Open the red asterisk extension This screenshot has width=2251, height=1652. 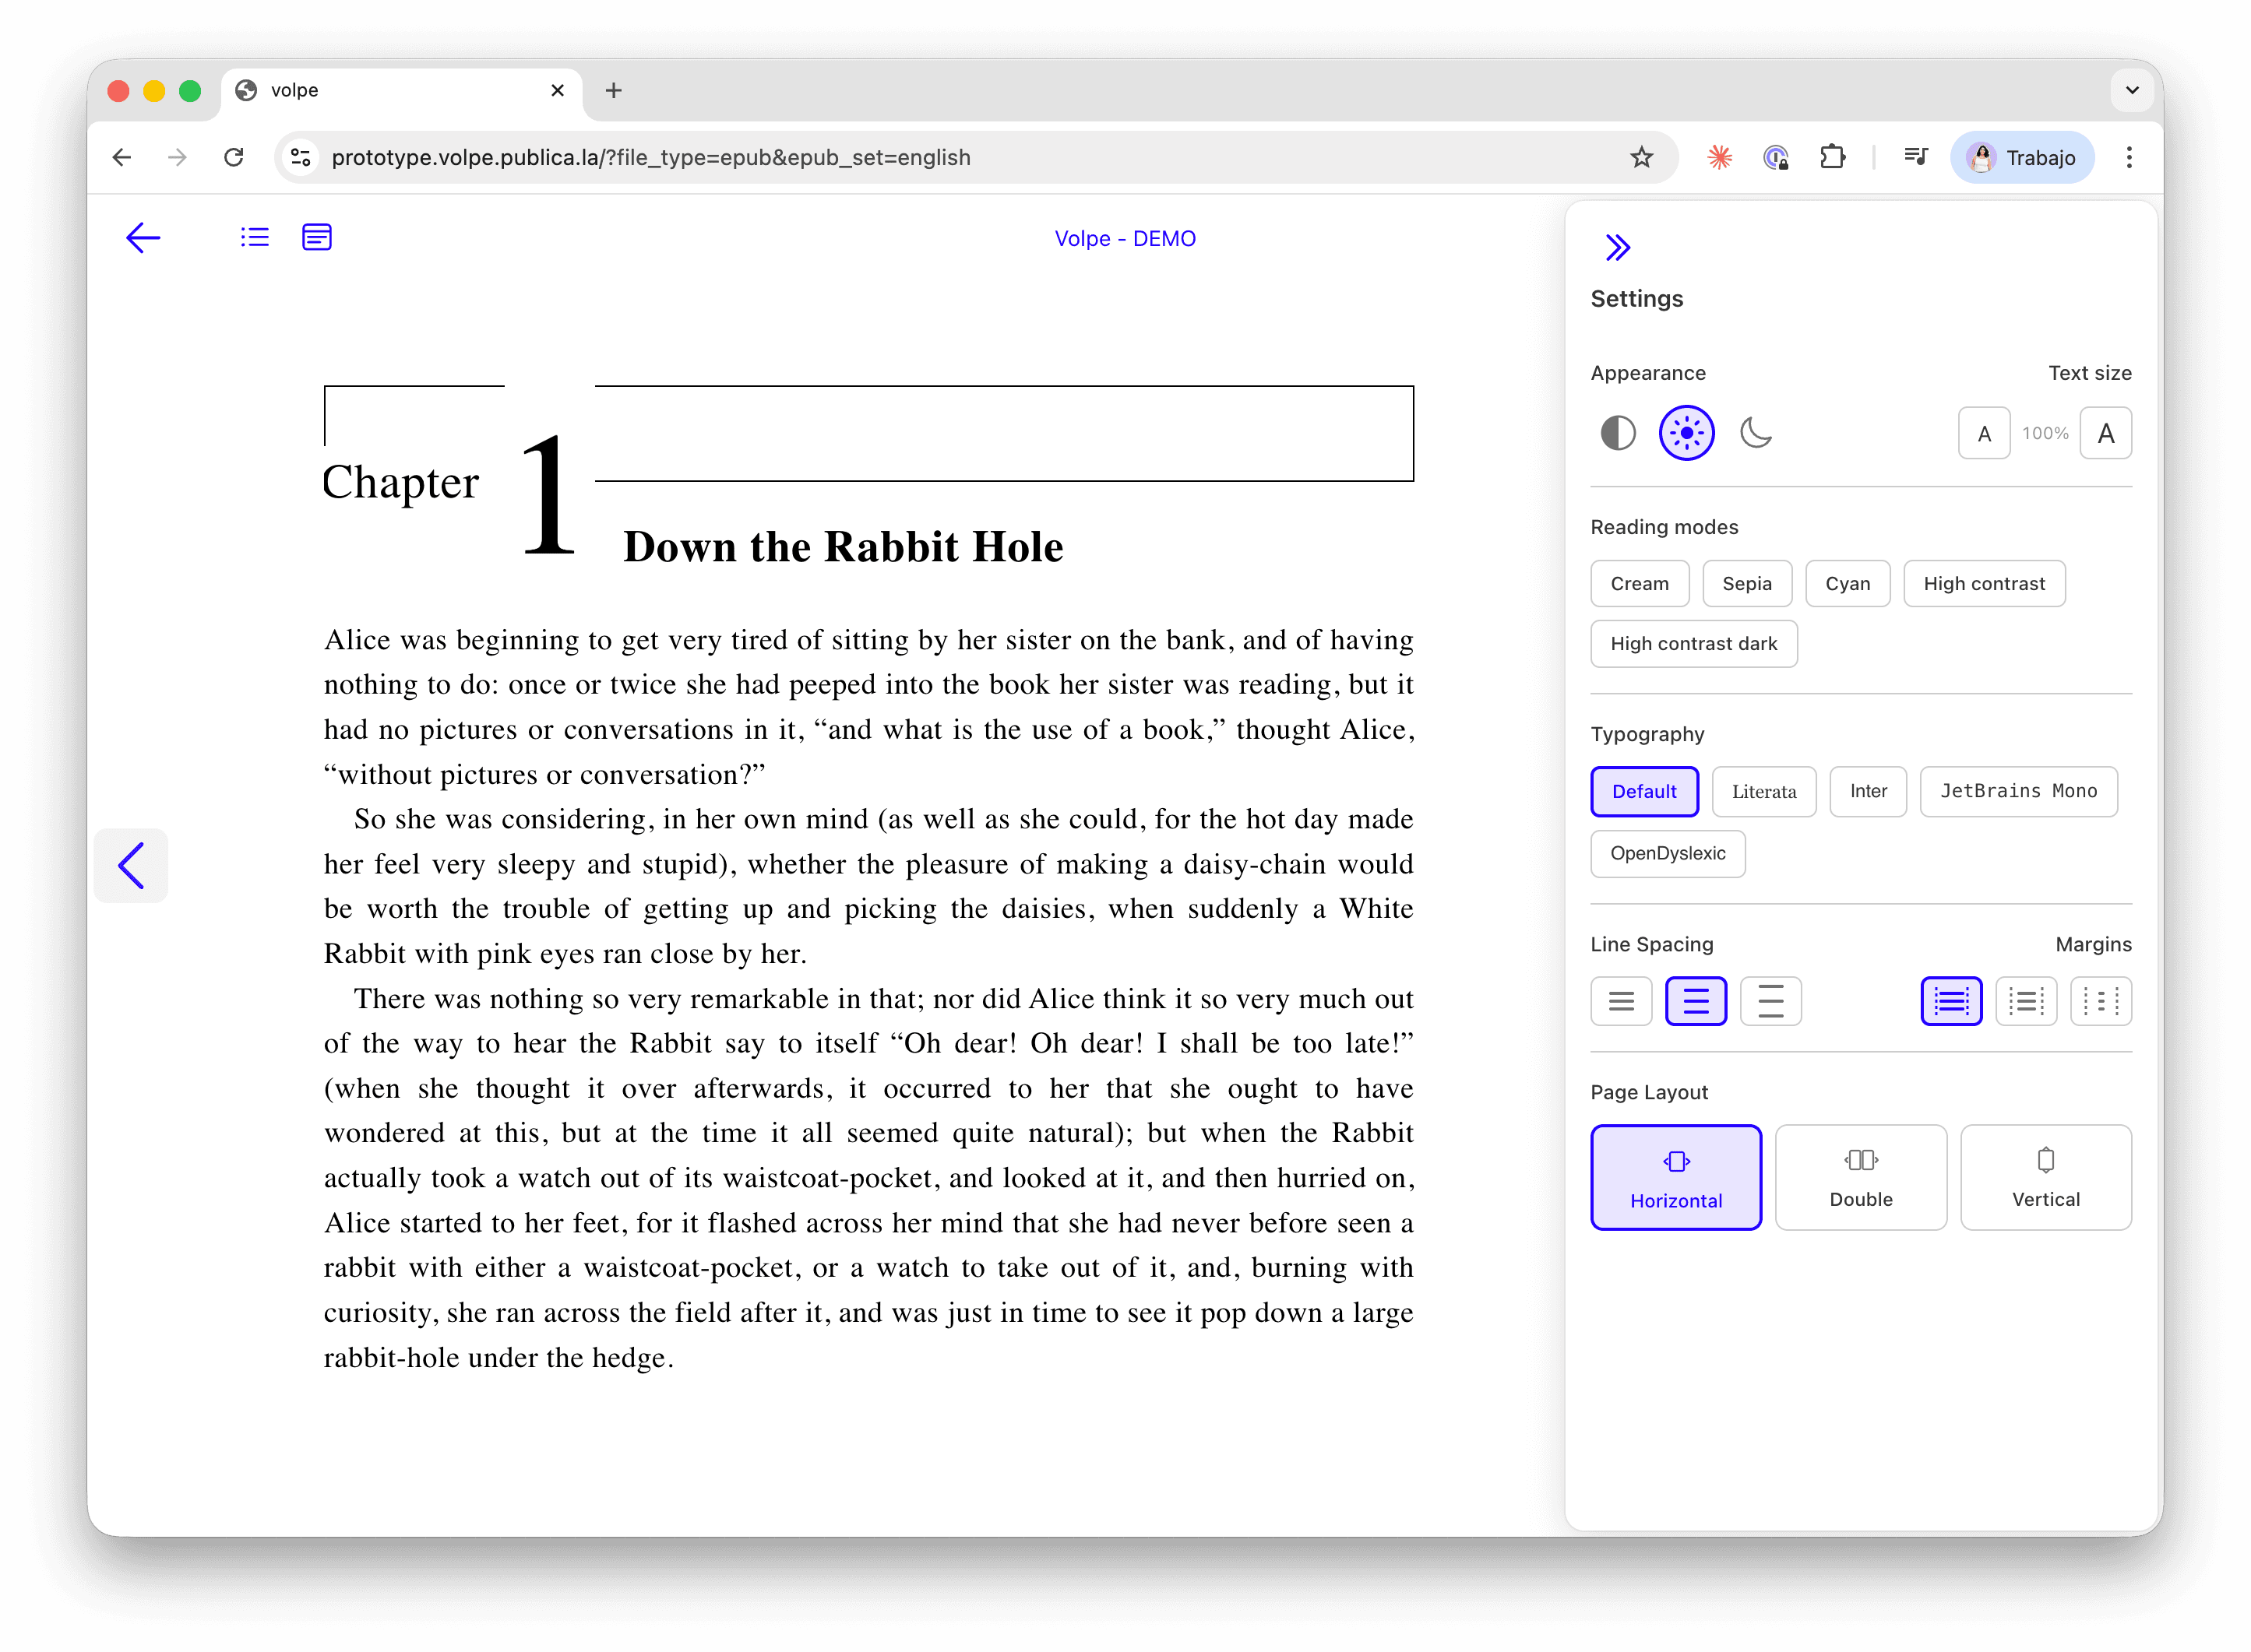(x=1720, y=157)
